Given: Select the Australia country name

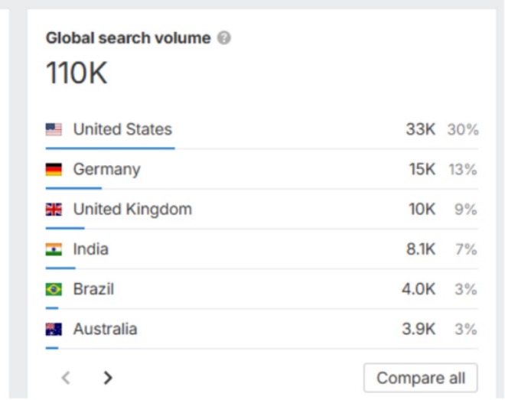Looking at the screenshot, I should tap(106, 329).
